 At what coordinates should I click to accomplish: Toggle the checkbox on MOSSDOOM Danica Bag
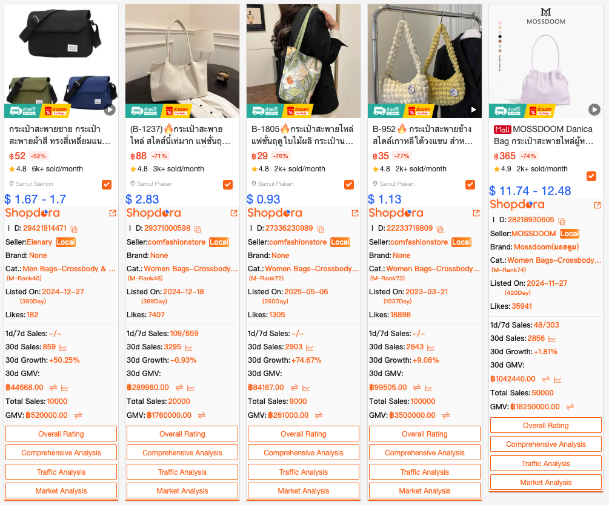point(591,176)
